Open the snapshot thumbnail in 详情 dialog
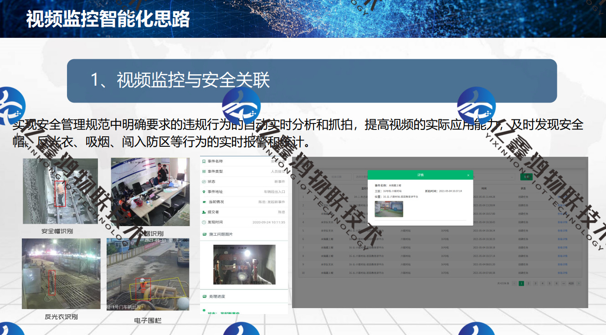 (x=389, y=209)
